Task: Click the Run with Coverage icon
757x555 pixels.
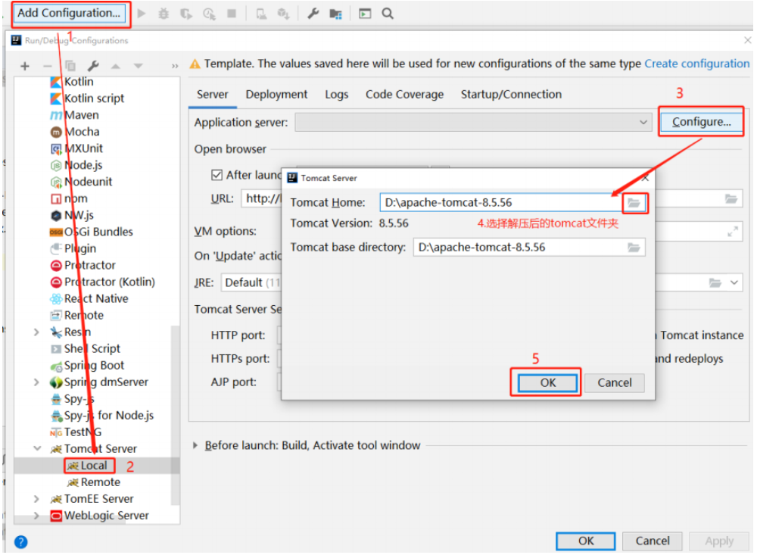Action: coord(186,14)
